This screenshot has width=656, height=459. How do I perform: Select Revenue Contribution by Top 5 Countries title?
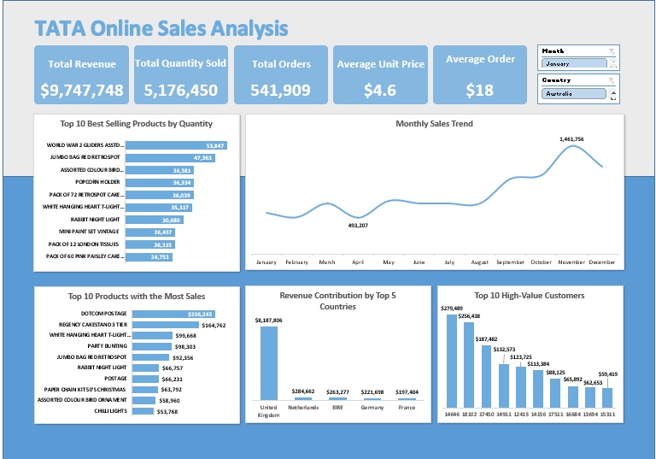(x=337, y=301)
